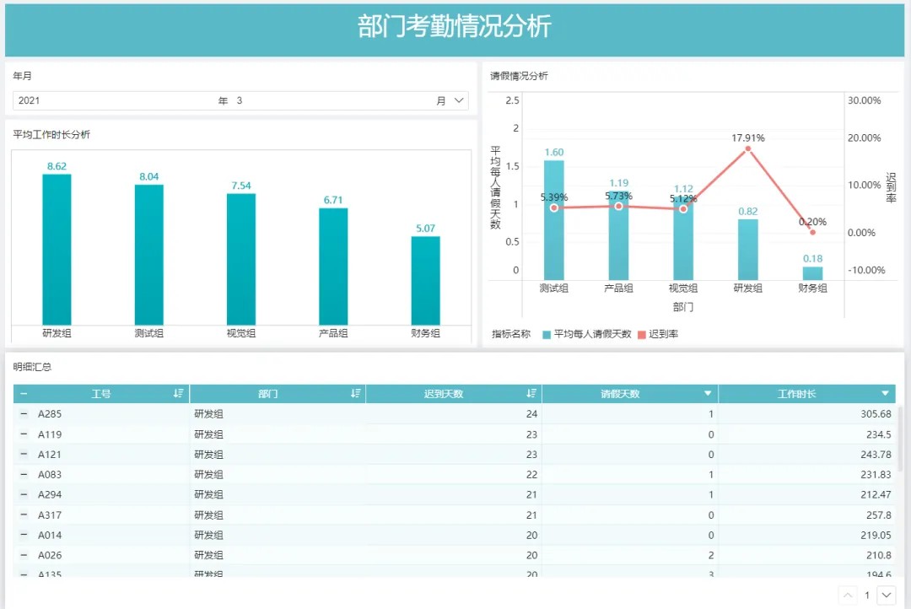The image size is (911, 609).
Task: Sort the 工号 column with its sort icon
Action: tap(180, 393)
